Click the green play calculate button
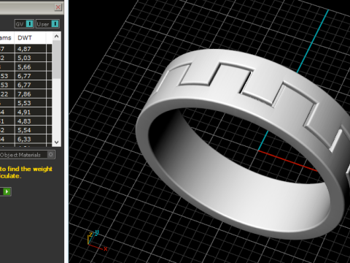This screenshot has height=263, width=350. click(7, 191)
